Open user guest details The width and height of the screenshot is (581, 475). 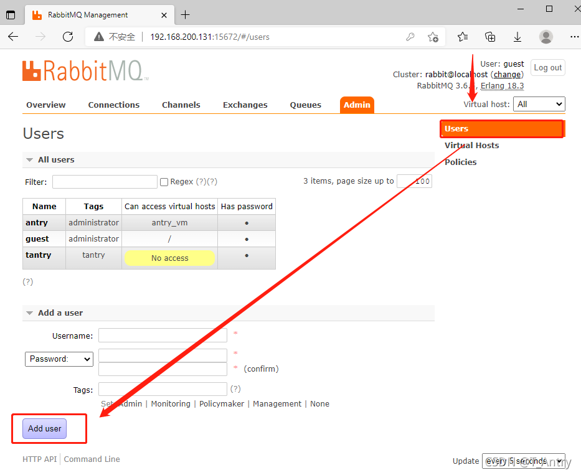pos(37,239)
